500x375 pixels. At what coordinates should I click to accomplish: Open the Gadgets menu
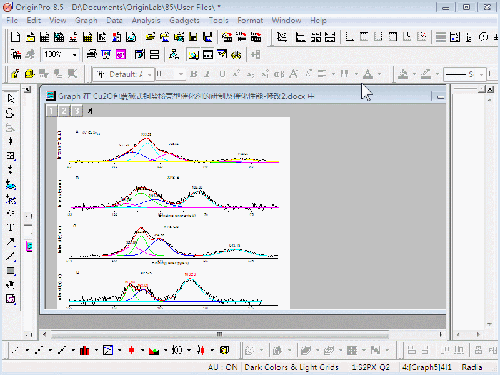(184, 21)
